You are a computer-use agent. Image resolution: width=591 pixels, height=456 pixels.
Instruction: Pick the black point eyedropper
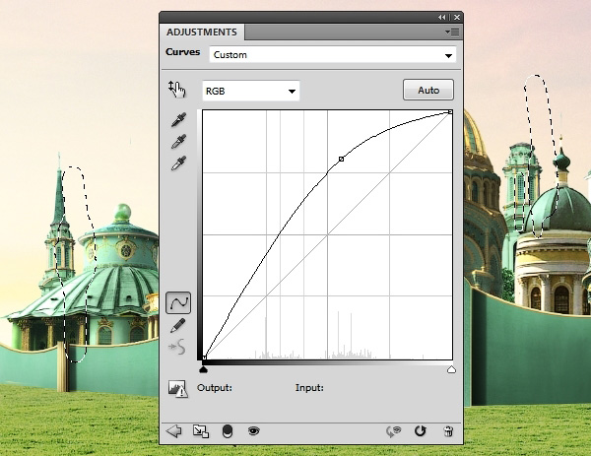(178, 119)
